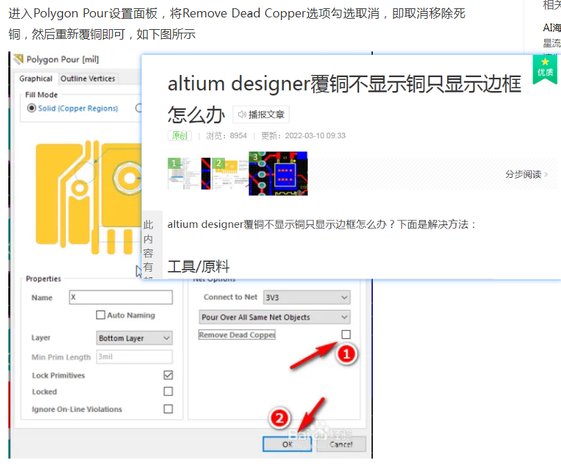Switch to Graphical tab

click(x=36, y=79)
